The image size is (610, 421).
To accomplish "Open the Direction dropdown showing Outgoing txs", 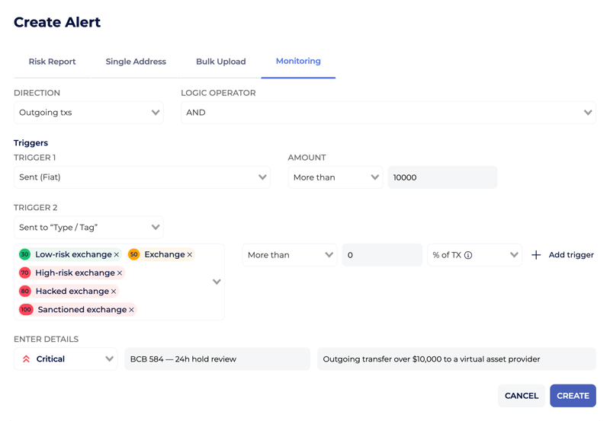I will [x=88, y=113].
